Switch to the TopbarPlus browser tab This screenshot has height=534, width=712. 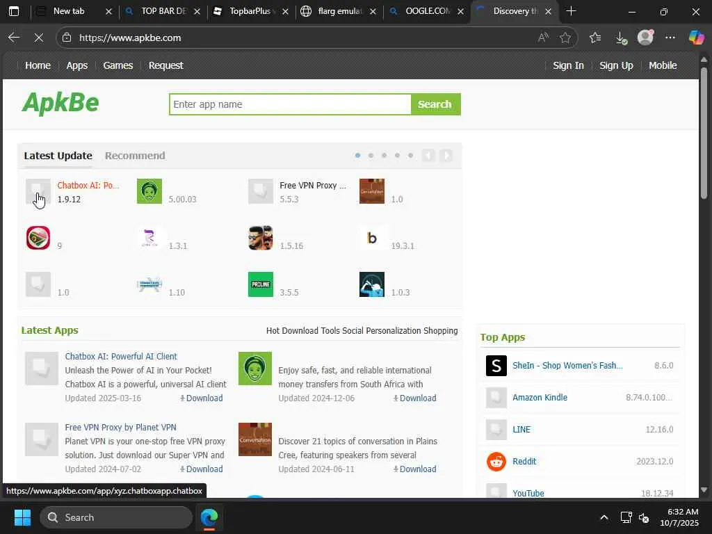(x=251, y=11)
